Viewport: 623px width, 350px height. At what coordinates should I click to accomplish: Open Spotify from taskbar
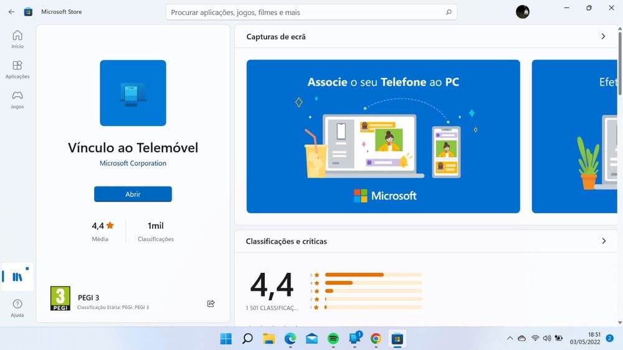(333, 339)
